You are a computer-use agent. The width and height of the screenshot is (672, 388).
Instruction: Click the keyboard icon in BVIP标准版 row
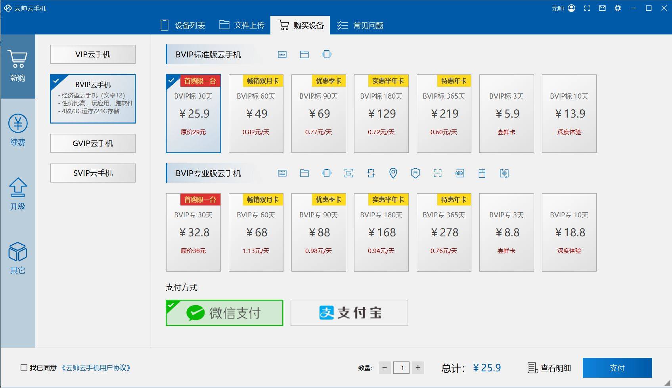tap(282, 54)
